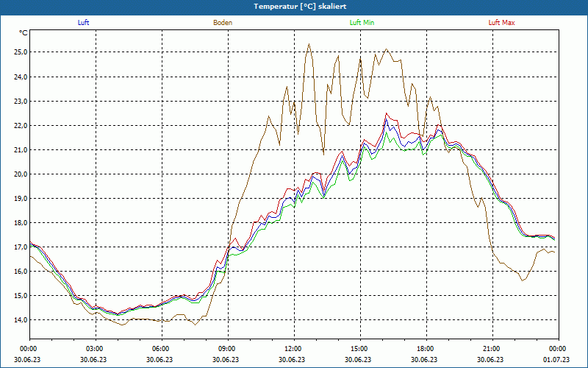Click the 23,0 y-axis value
This screenshot has height=368, width=588.
tap(21, 101)
